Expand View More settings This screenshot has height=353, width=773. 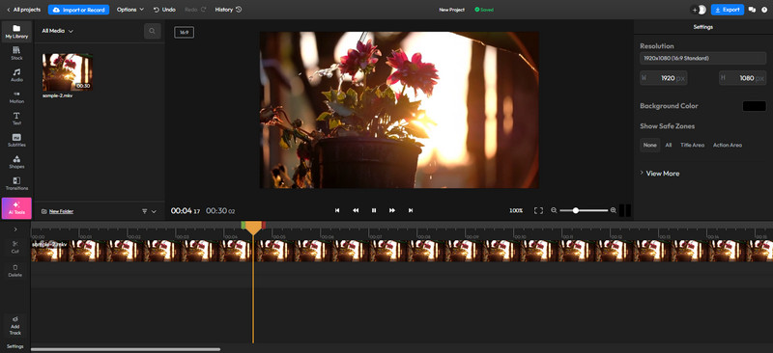click(660, 174)
